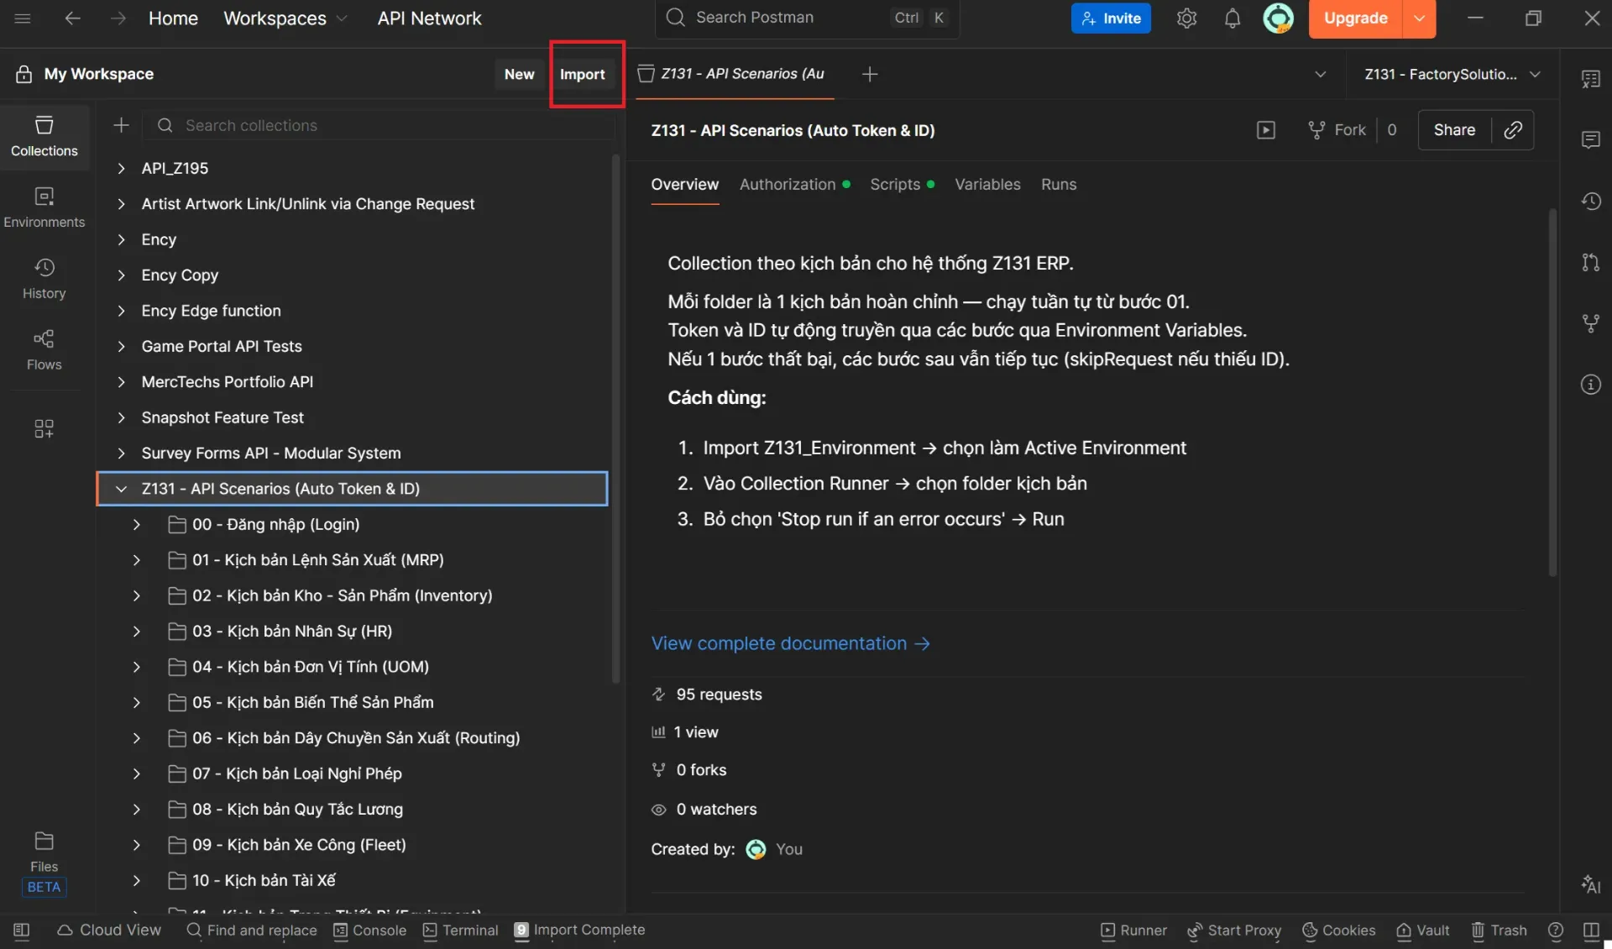Open the Environments sidebar section
1612x949 pixels.
click(x=44, y=208)
